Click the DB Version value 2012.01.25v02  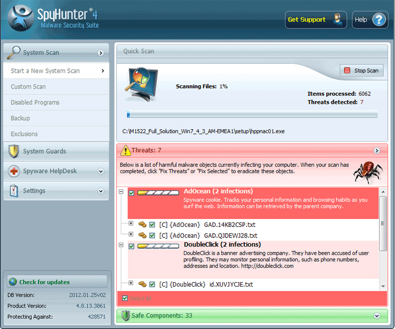coord(87,295)
